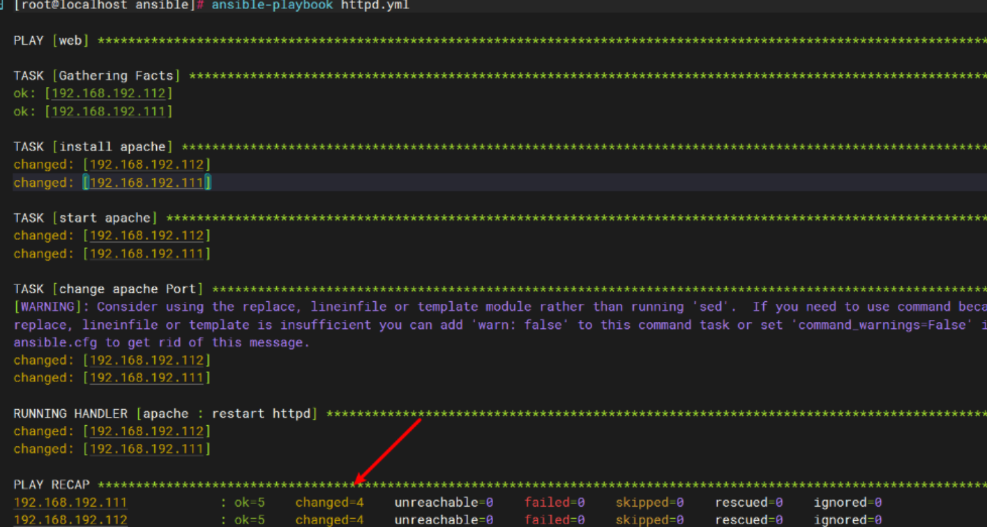Click changed=4 in the 192.168.192.111 recap row
This screenshot has height=527, width=987.
point(329,503)
